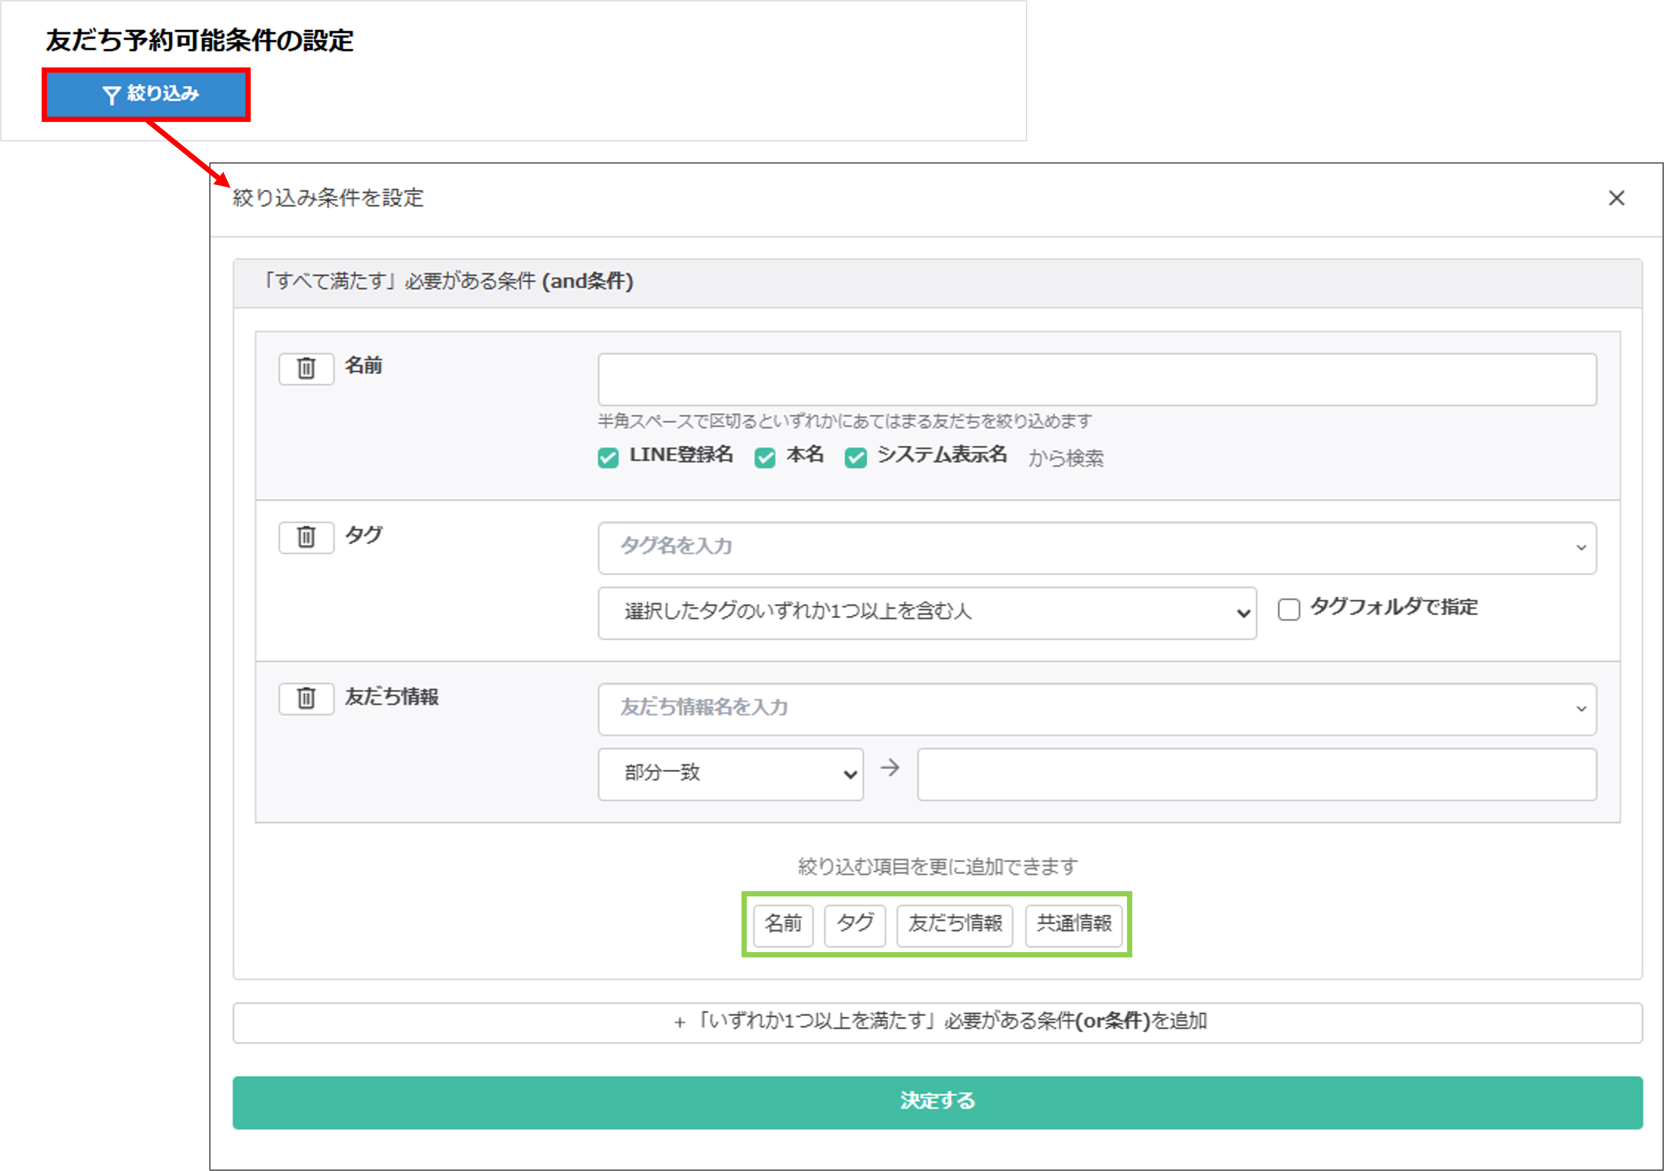This screenshot has width=1664, height=1171.
Task: Add a 共通情報 filter condition
Action: (x=1075, y=925)
